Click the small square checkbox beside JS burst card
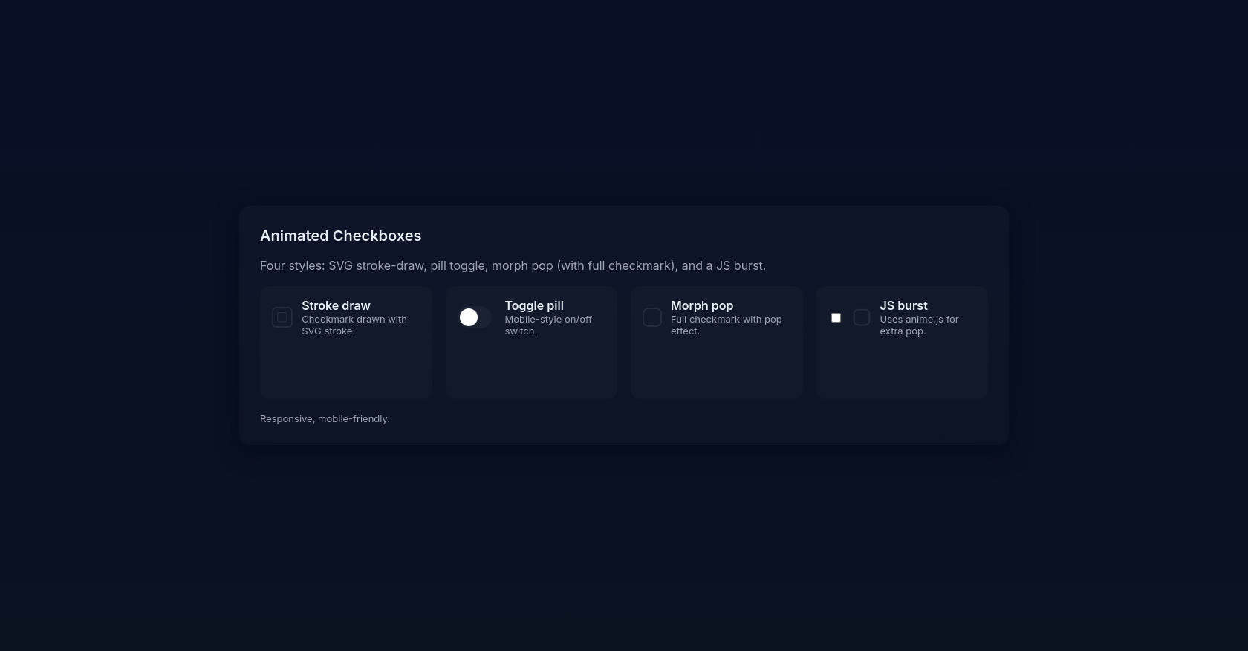This screenshot has width=1248, height=651. [836, 317]
